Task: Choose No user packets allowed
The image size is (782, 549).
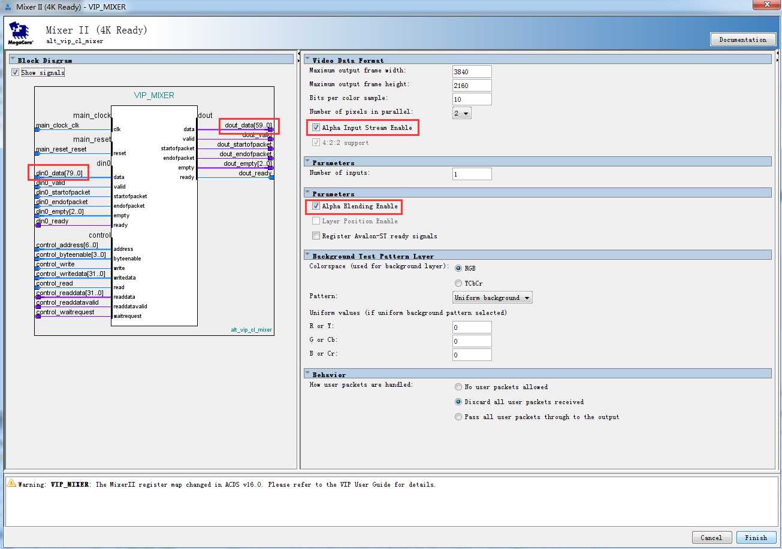Action: pyautogui.click(x=458, y=387)
